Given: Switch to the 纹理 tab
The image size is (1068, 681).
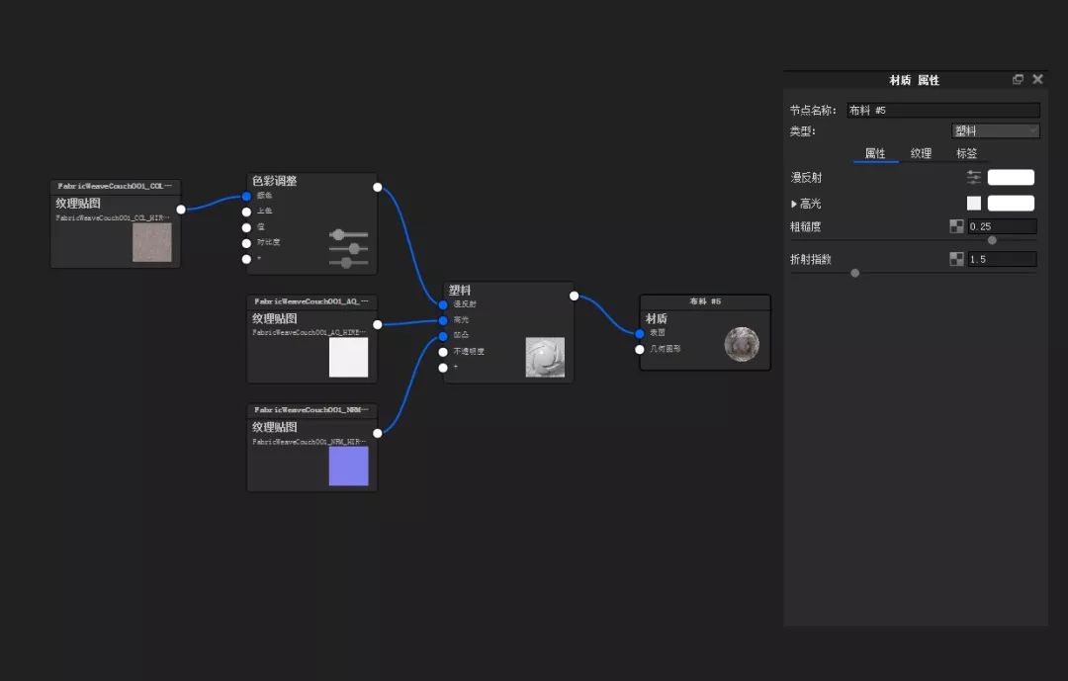Looking at the screenshot, I should coord(921,153).
